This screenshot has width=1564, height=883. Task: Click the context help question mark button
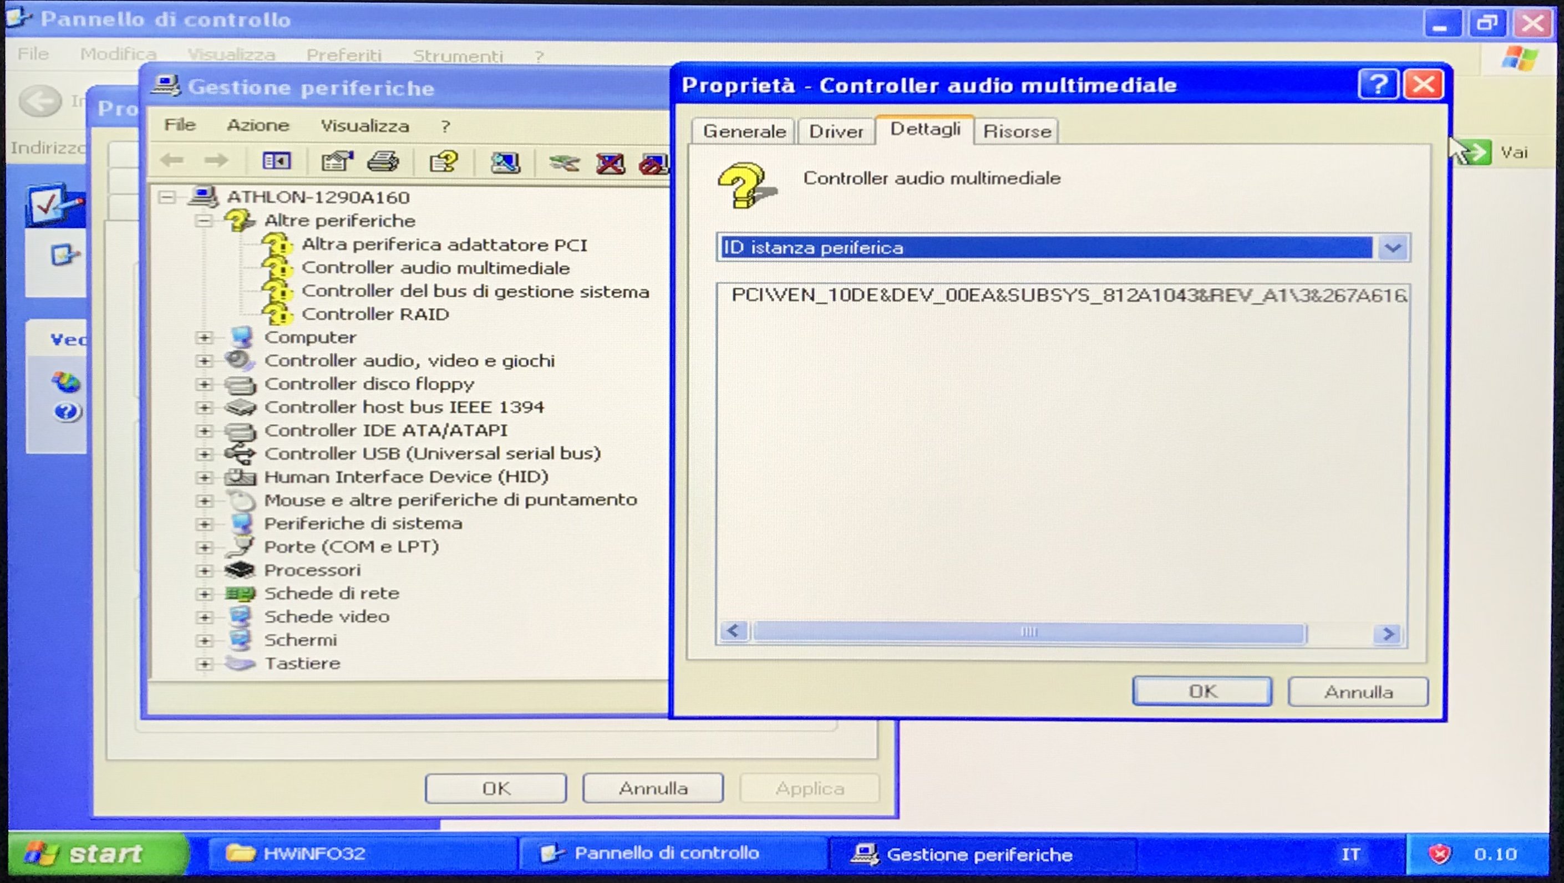pos(1377,84)
